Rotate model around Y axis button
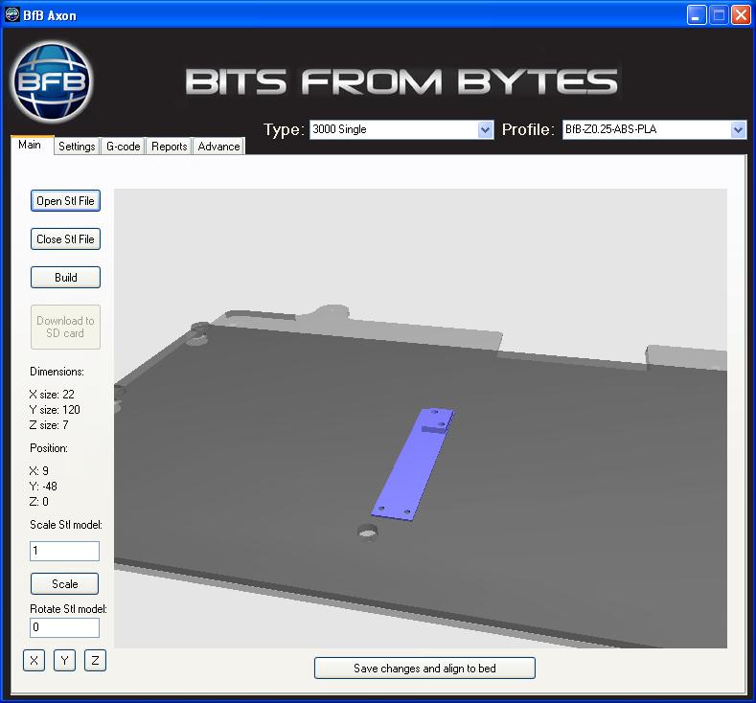The width and height of the screenshot is (756, 703). (x=64, y=660)
